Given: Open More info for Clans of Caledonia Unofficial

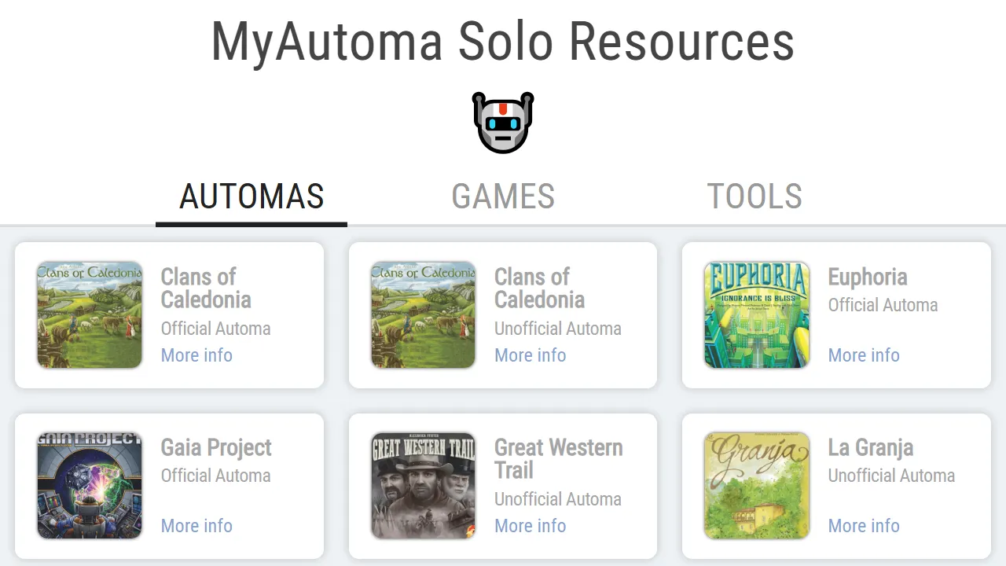Looking at the screenshot, I should [530, 355].
